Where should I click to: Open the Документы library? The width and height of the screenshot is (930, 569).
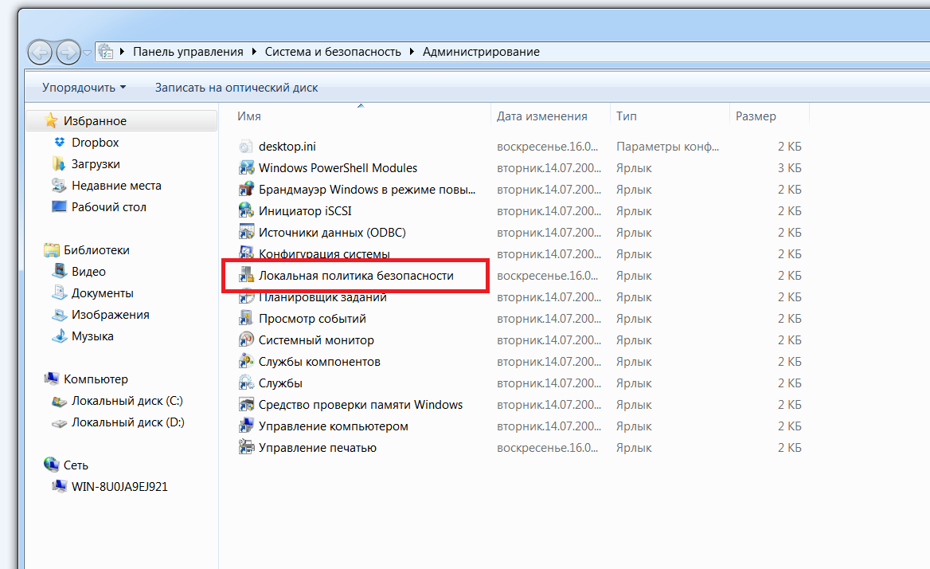point(103,293)
